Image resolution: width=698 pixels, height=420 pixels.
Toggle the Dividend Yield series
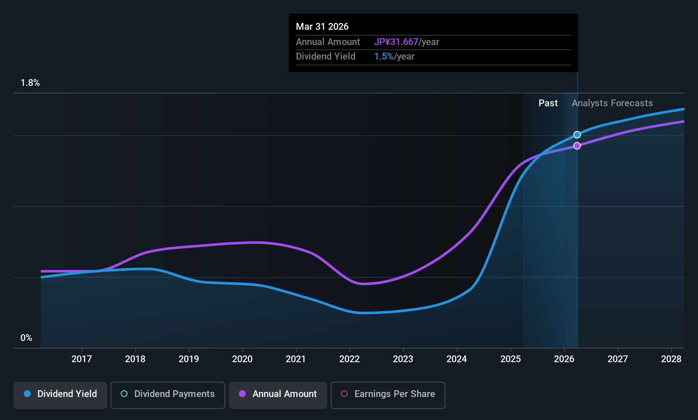pos(60,395)
